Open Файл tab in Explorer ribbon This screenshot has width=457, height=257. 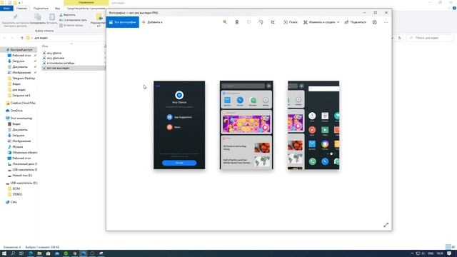6,9
